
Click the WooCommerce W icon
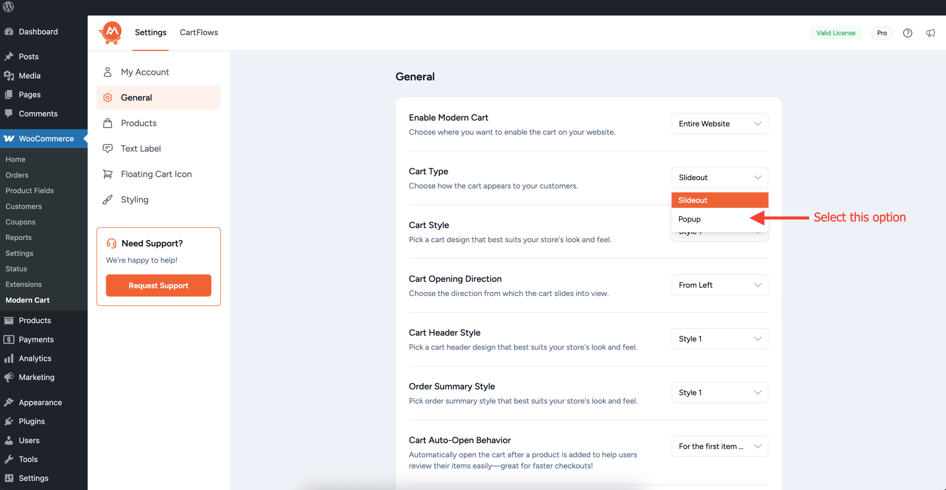9,138
